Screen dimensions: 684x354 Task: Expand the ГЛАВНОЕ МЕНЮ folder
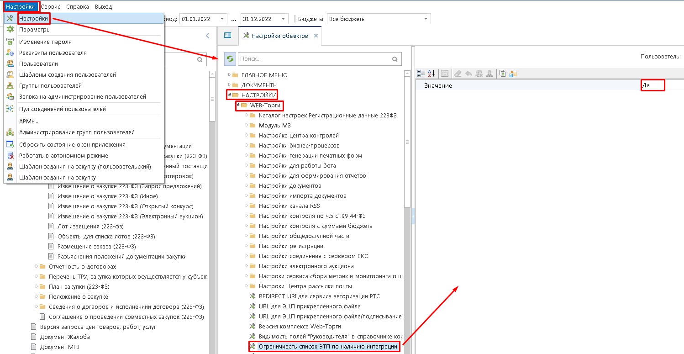pyautogui.click(x=230, y=74)
